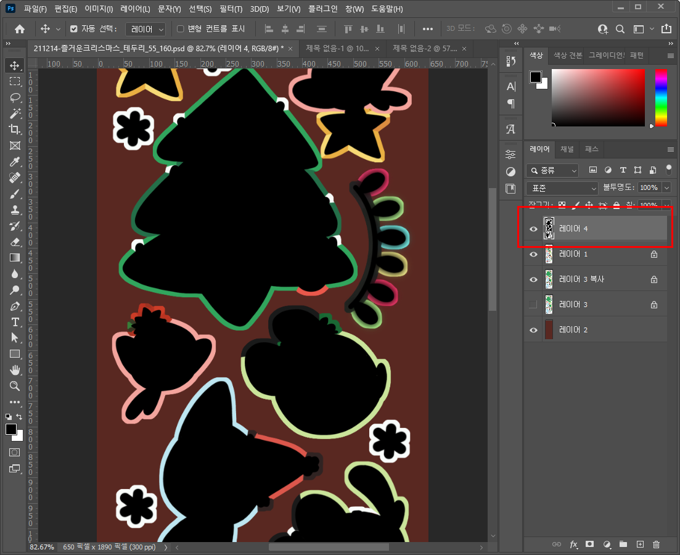Select the Path Selection tool

[15, 337]
